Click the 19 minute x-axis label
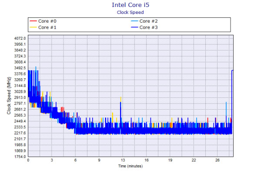 tap(170, 160)
